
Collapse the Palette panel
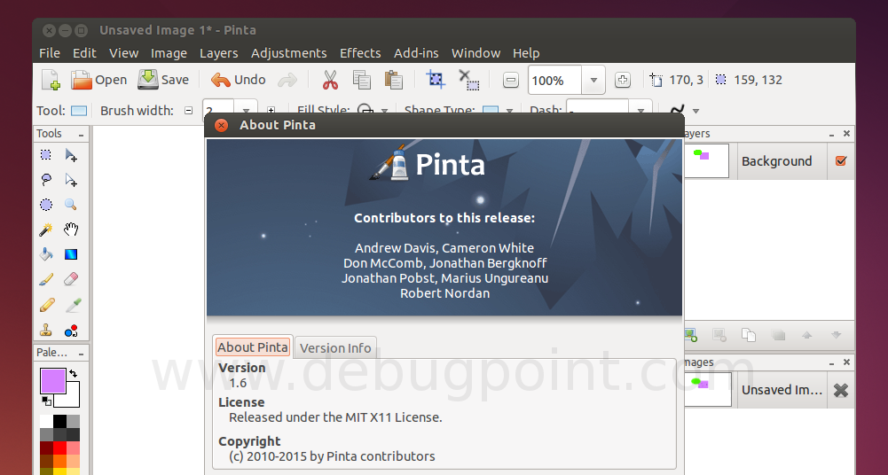(81, 354)
